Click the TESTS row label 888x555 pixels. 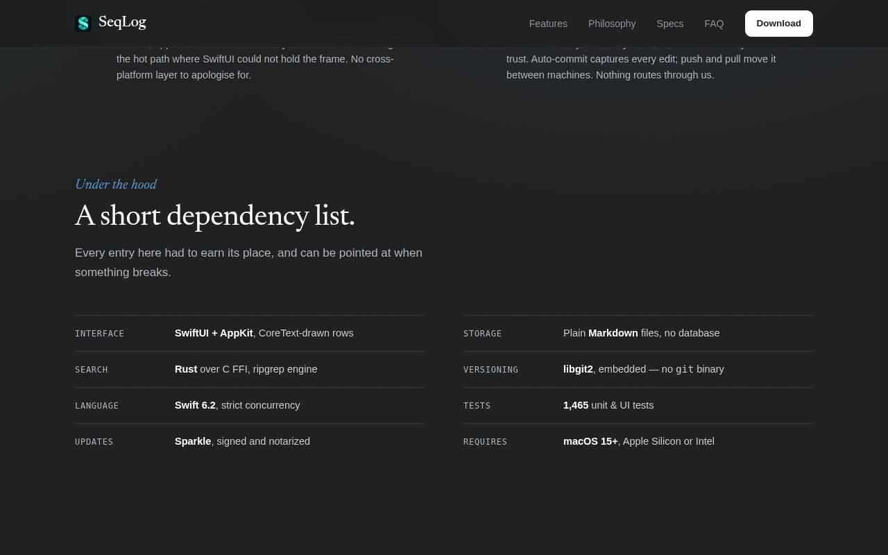[477, 406]
